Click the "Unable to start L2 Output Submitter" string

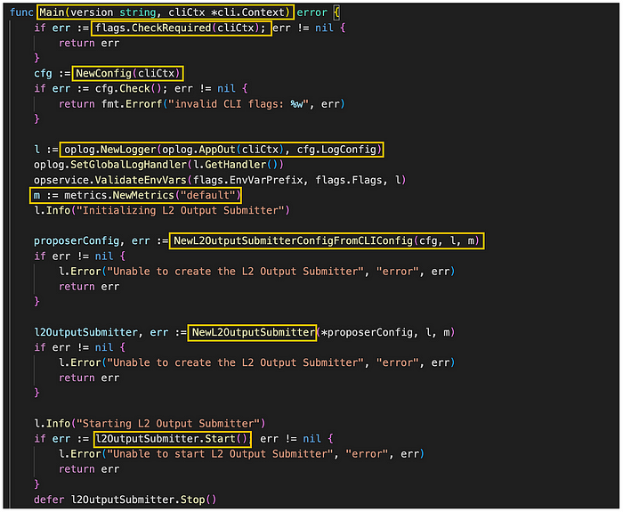click(x=220, y=454)
